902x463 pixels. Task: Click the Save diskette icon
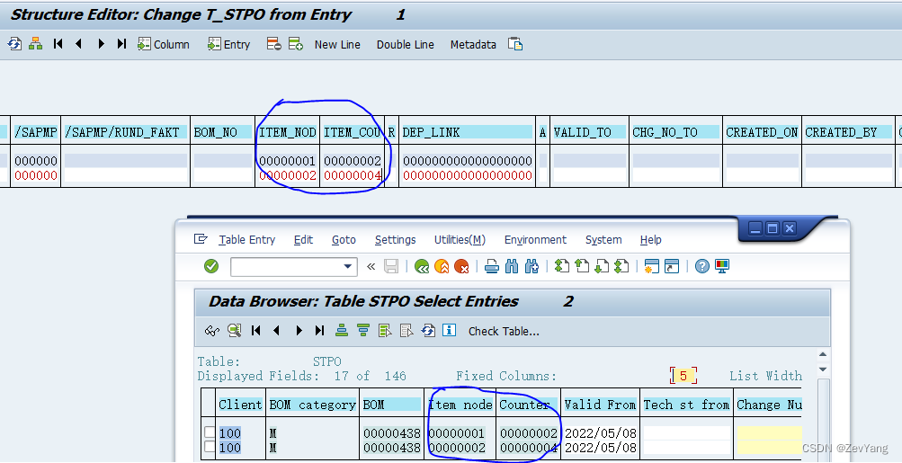click(391, 266)
